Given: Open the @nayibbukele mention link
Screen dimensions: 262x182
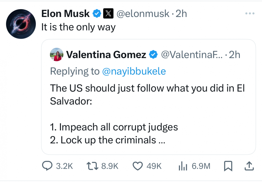Looking at the screenshot, I should (134, 71).
